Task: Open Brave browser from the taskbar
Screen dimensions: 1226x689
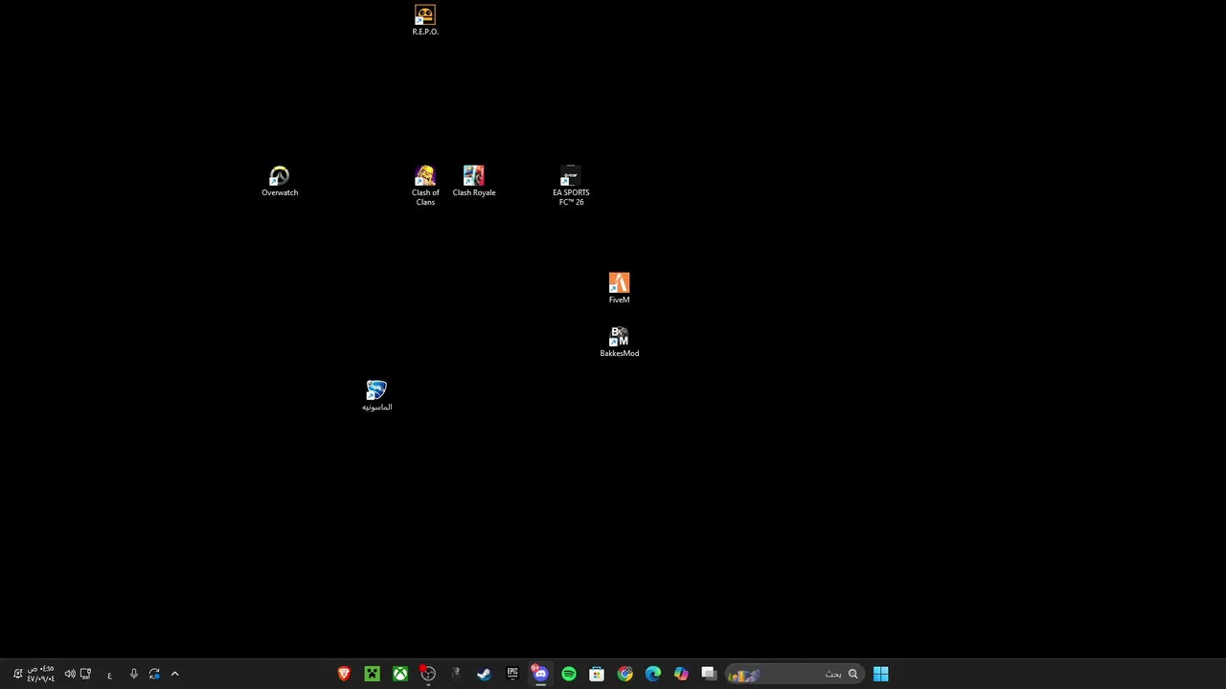Action: [x=344, y=674]
